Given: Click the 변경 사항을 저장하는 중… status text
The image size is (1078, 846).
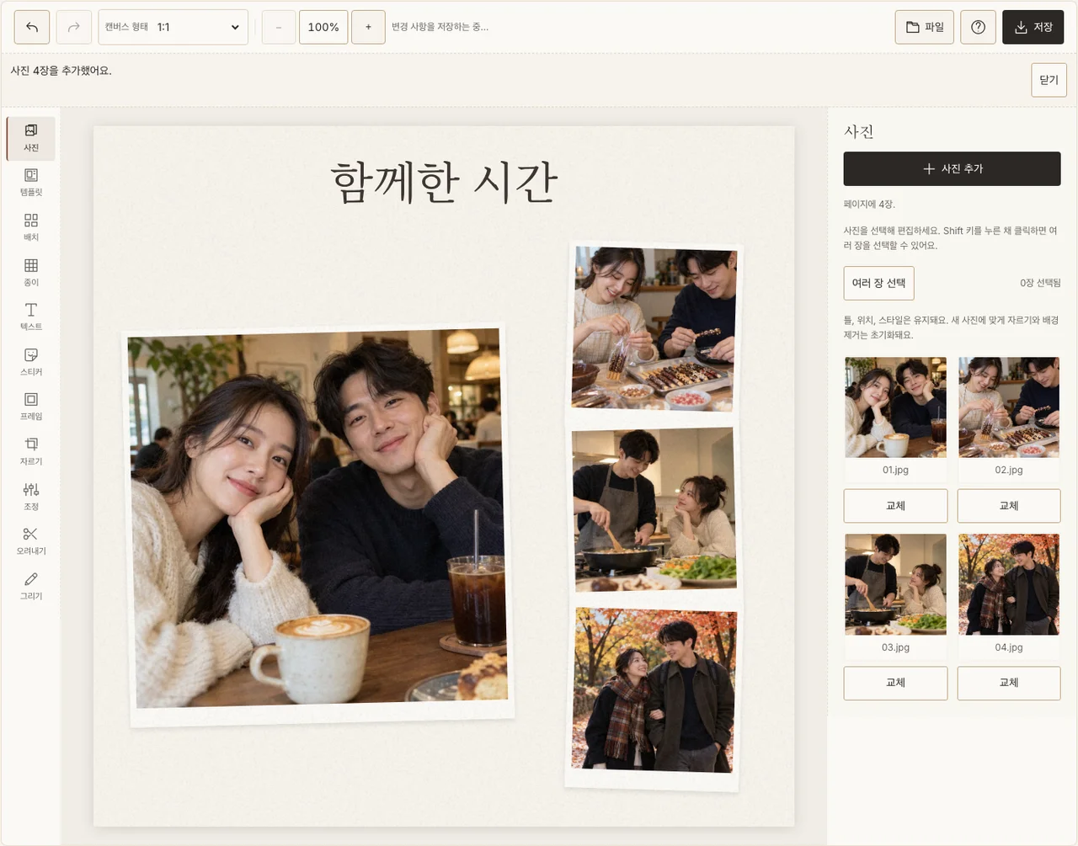Looking at the screenshot, I should point(440,27).
